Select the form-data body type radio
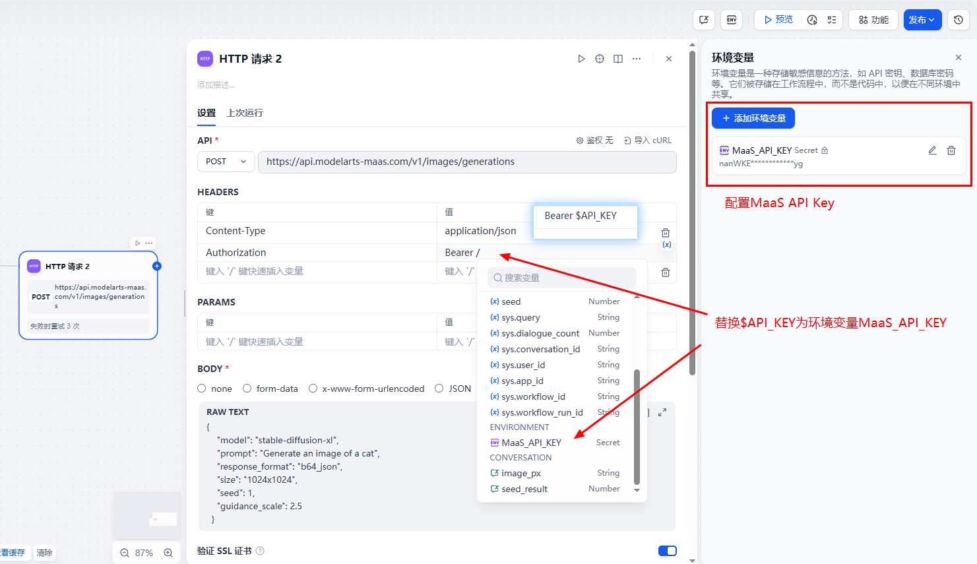The height and width of the screenshot is (564, 977). click(247, 389)
